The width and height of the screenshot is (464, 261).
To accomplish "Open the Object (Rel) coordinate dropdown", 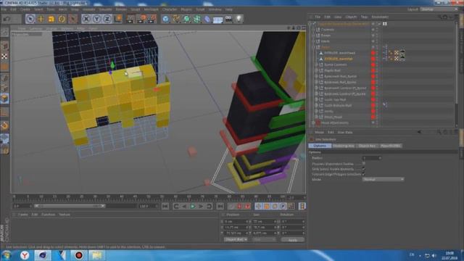I will [x=236, y=239].
